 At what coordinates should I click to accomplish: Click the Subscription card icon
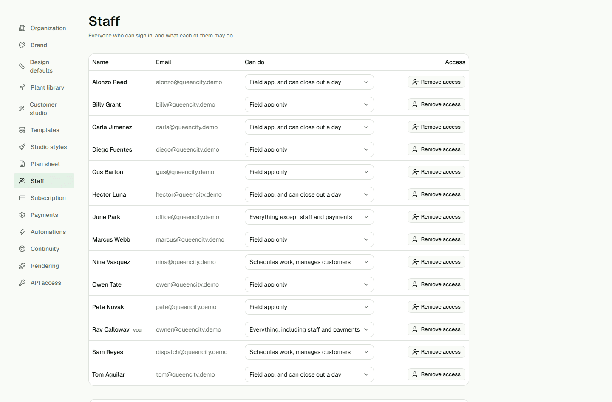pos(22,198)
